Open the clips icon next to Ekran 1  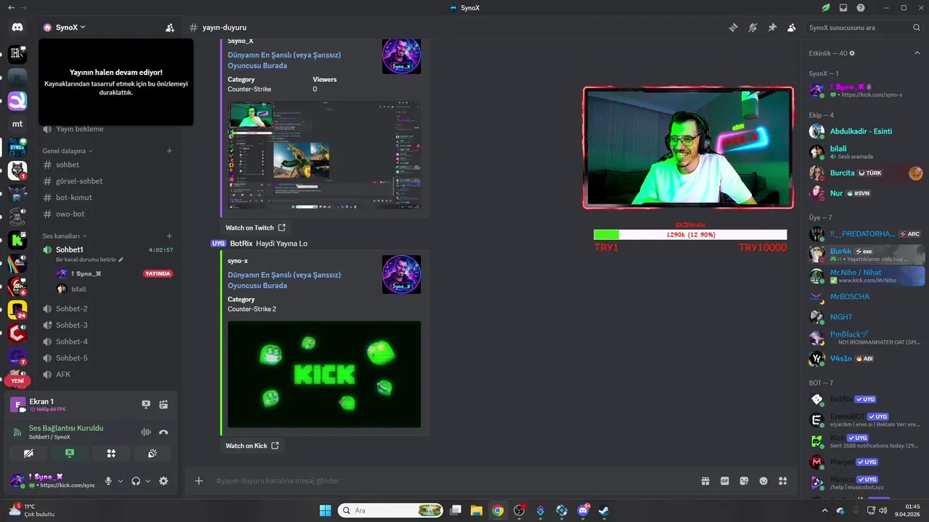[164, 405]
